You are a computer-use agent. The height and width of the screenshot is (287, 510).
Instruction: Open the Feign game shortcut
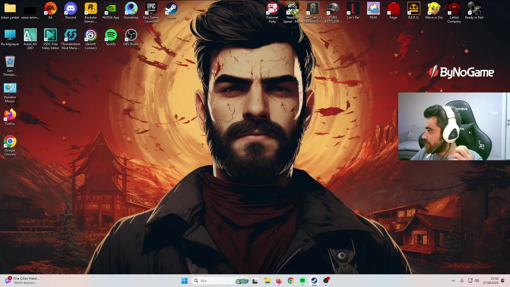tap(394, 11)
